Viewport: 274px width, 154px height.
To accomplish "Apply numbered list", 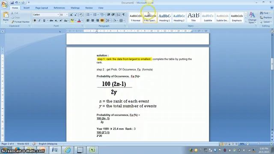I will [x=95, y=15].
